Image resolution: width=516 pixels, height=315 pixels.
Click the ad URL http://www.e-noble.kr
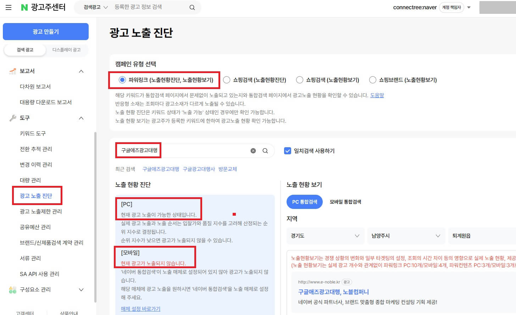319,282
